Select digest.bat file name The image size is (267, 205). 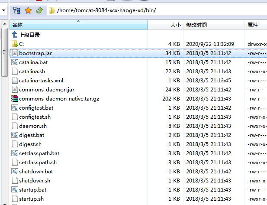click(x=32, y=135)
